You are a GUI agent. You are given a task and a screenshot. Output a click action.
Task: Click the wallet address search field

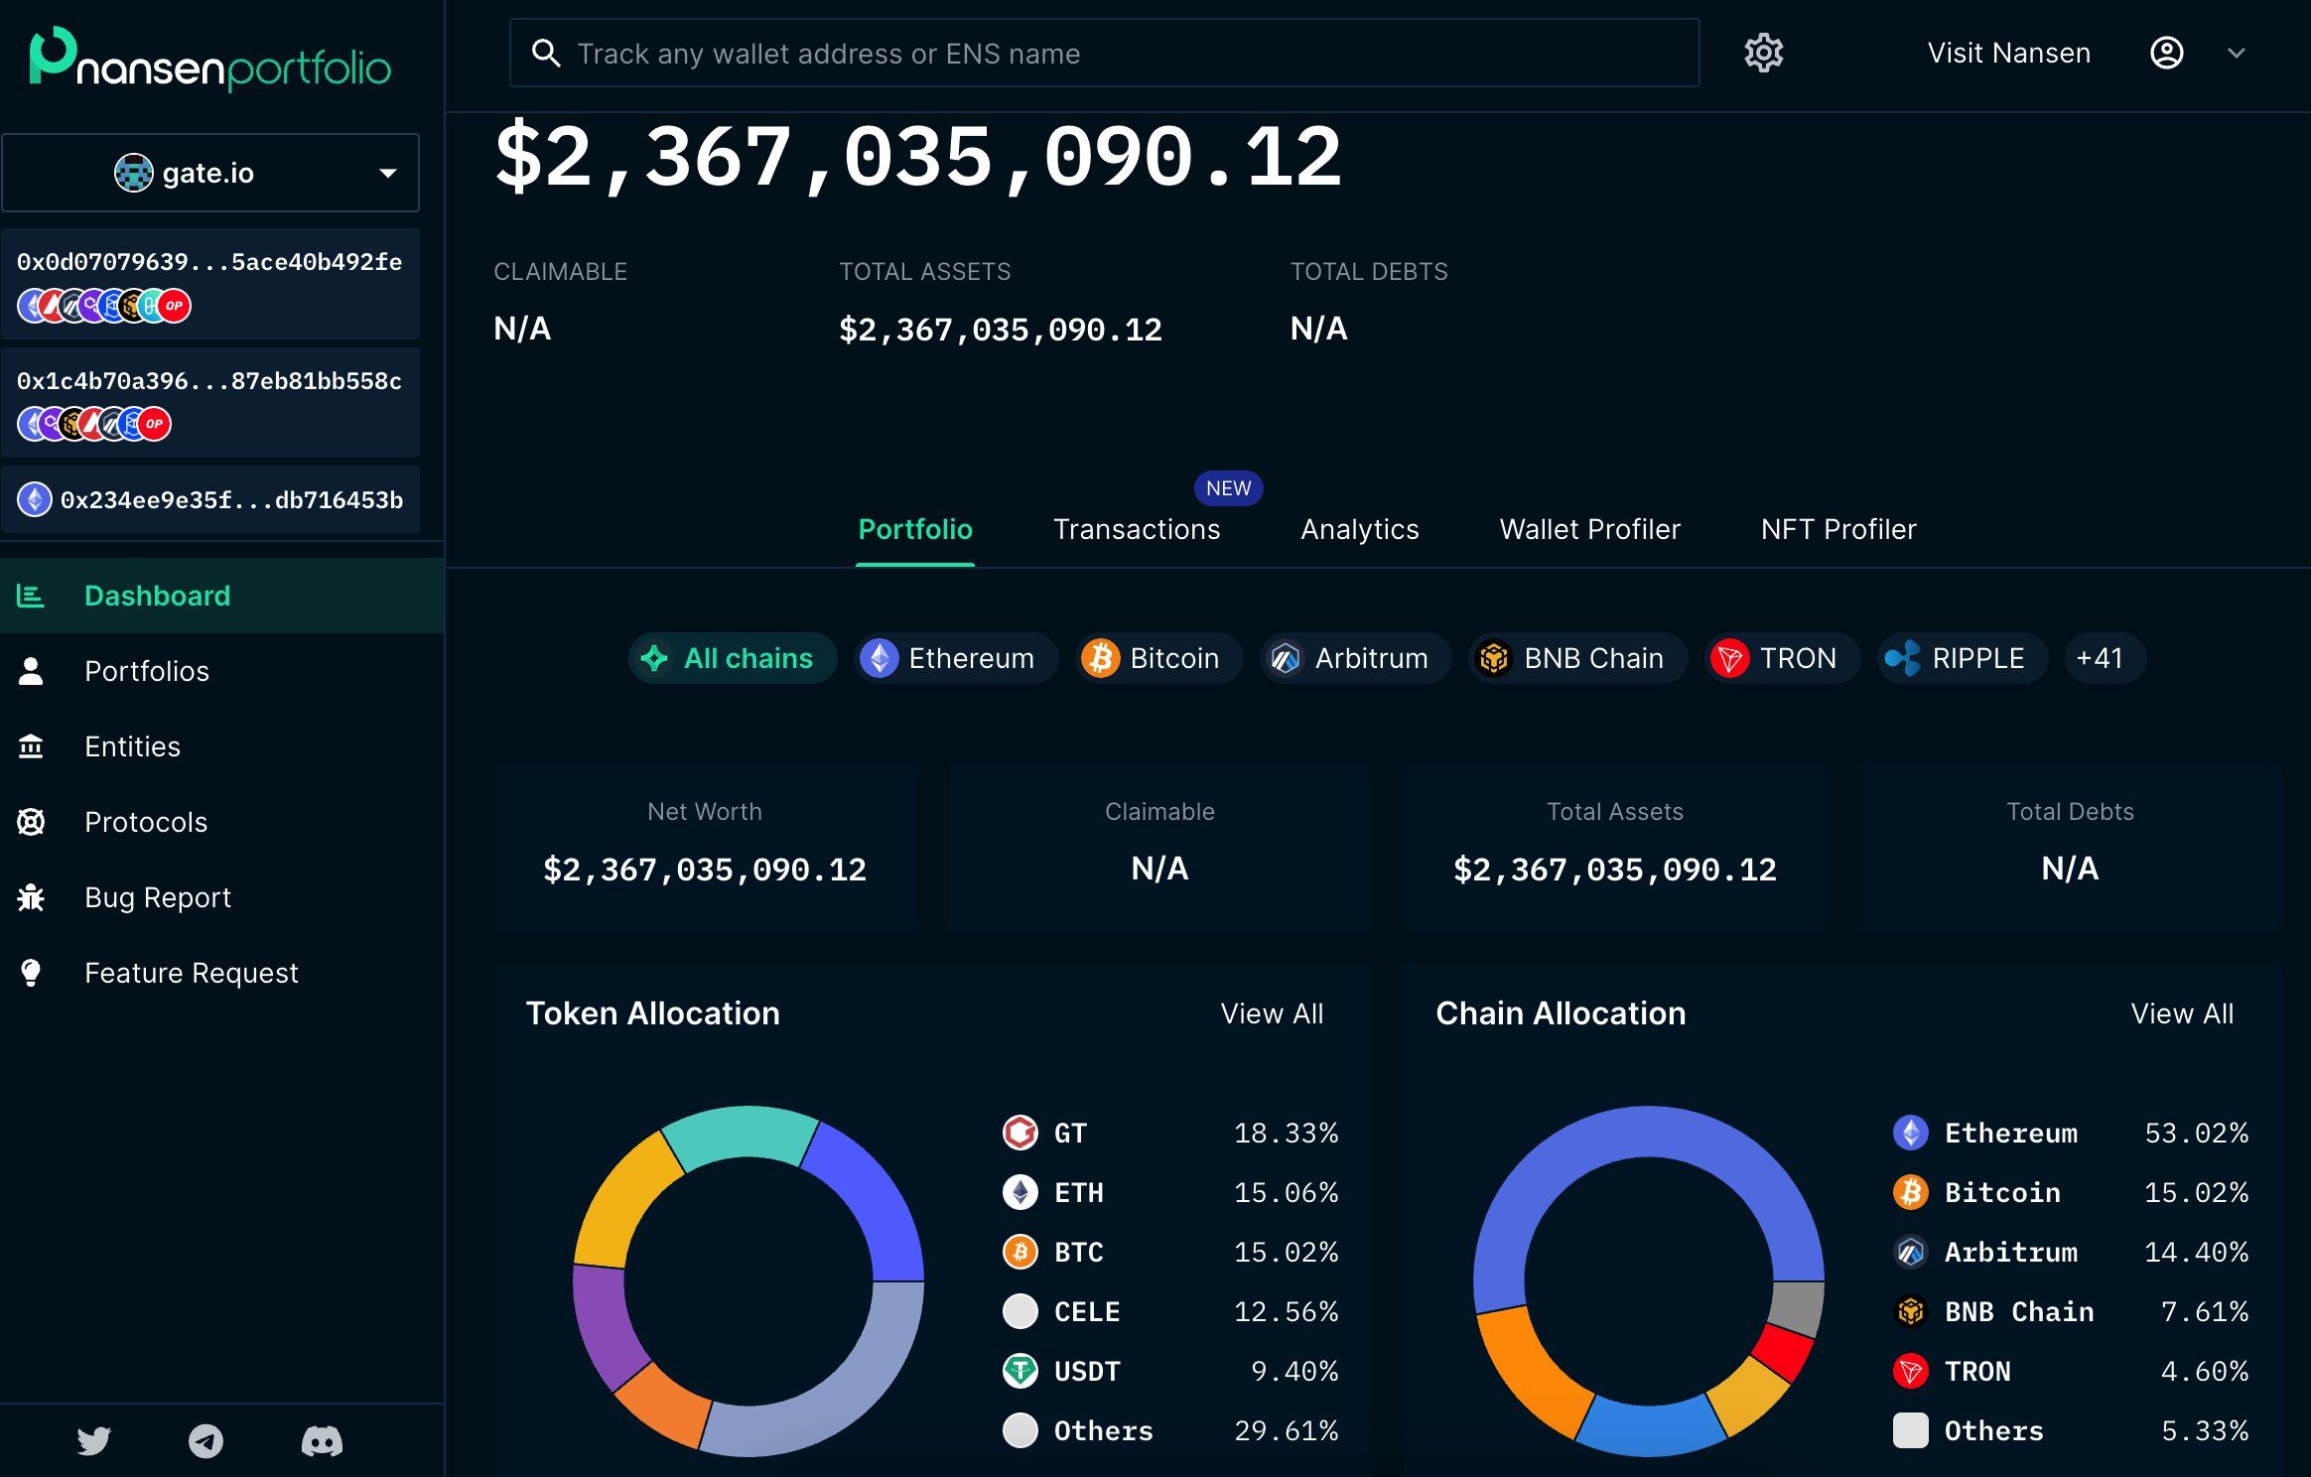[x=1104, y=54]
